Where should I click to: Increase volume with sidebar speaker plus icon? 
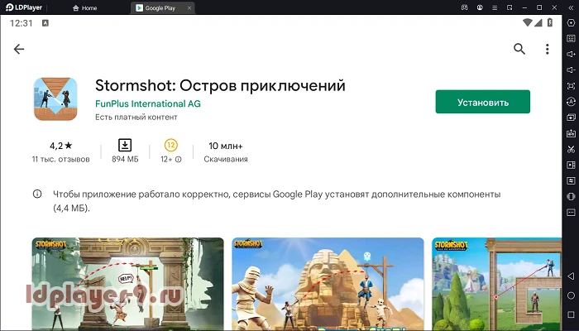[571, 54]
